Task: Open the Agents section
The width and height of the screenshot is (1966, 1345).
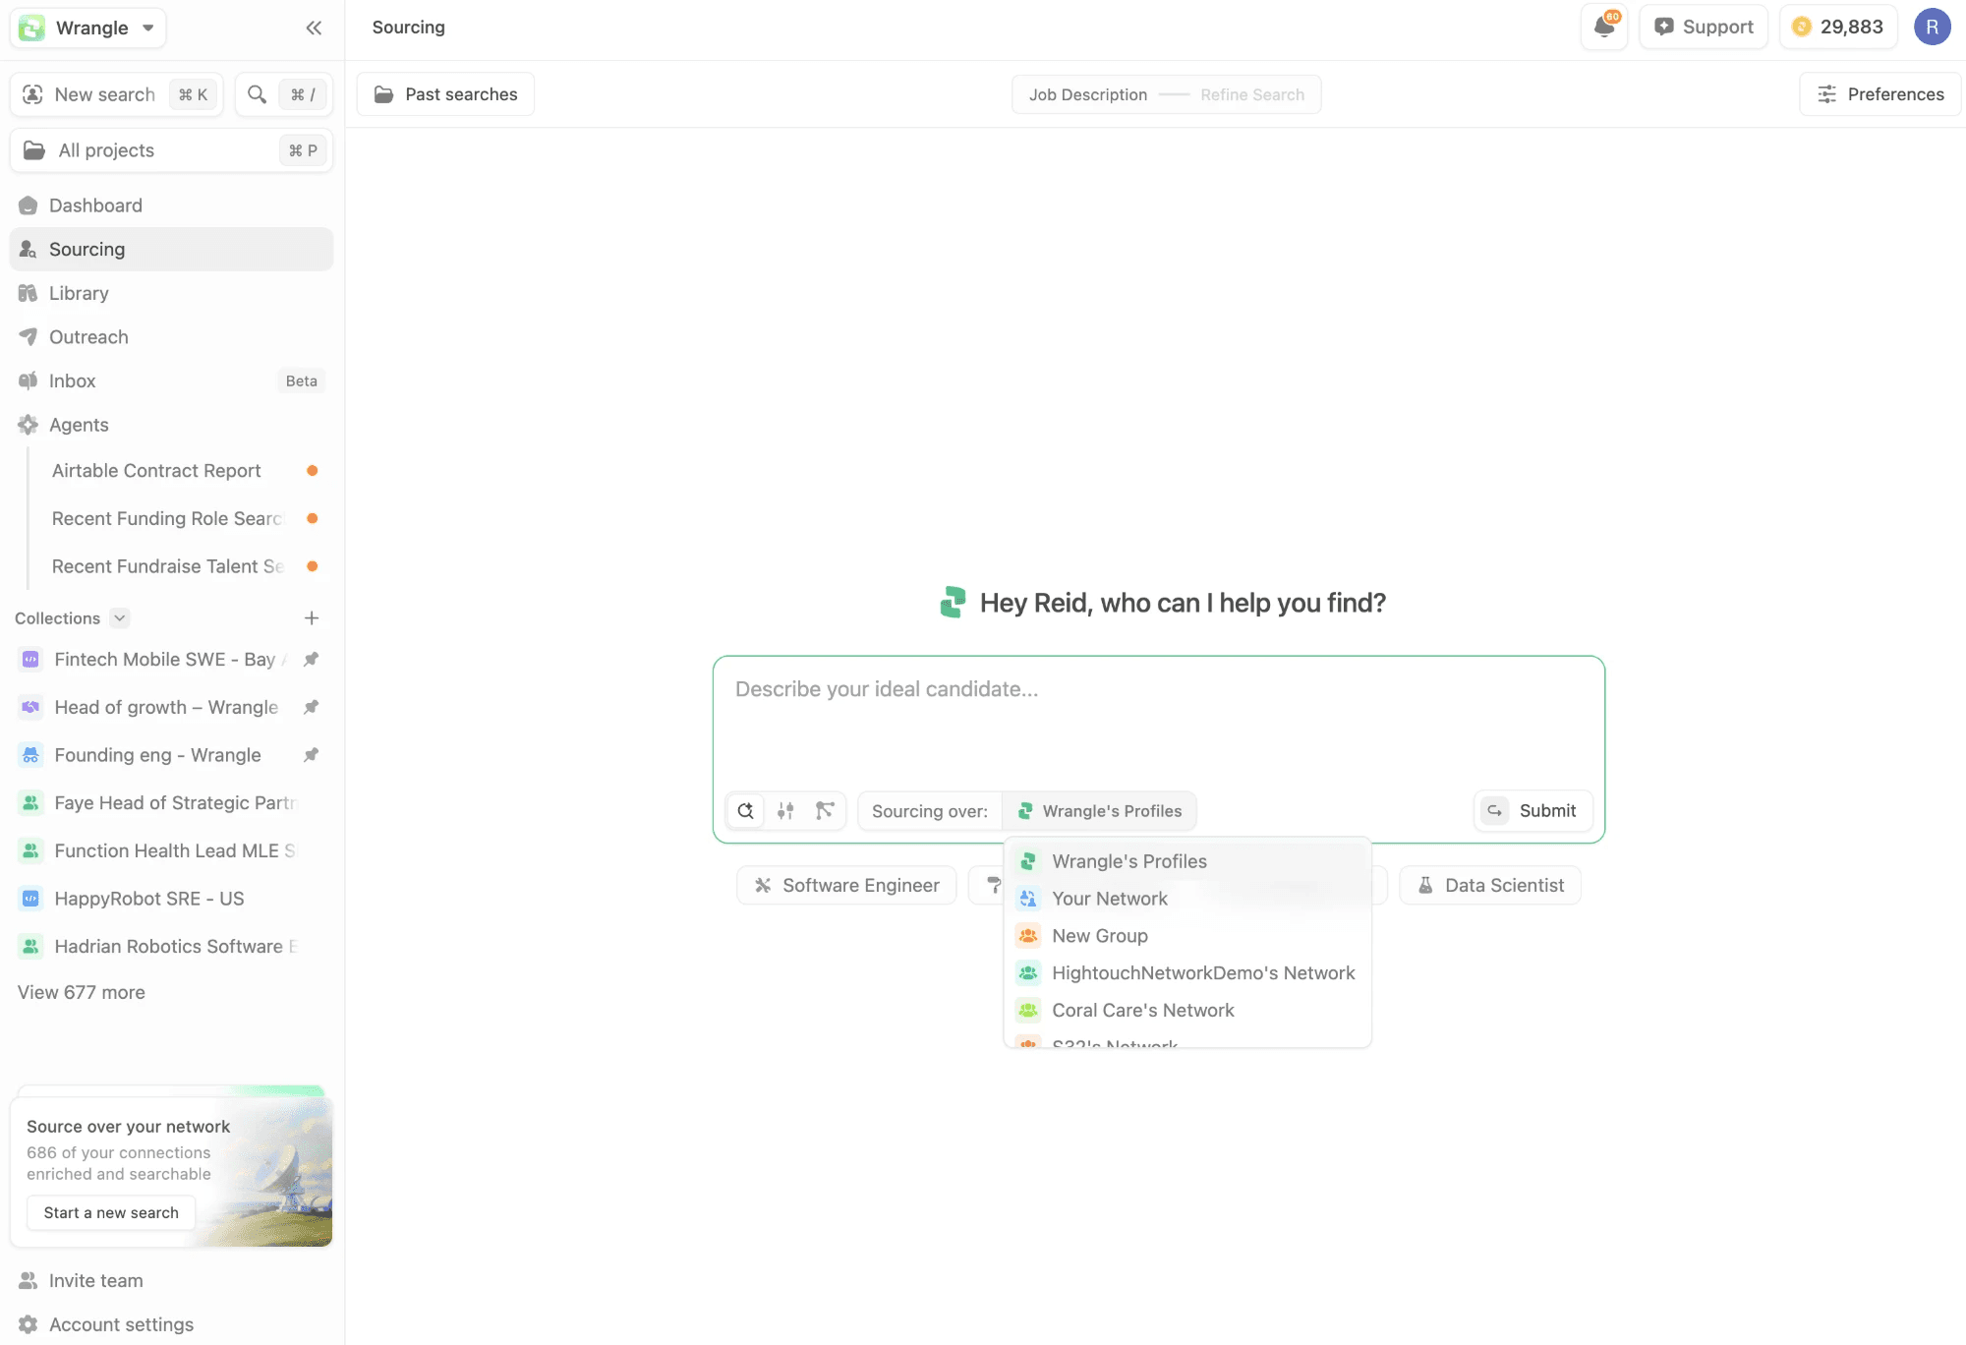Action: pyautogui.click(x=171, y=425)
